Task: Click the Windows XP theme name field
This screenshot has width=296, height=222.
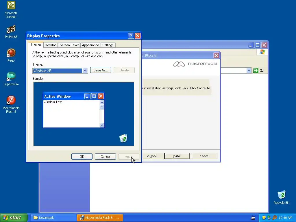Action: tap(58, 71)
